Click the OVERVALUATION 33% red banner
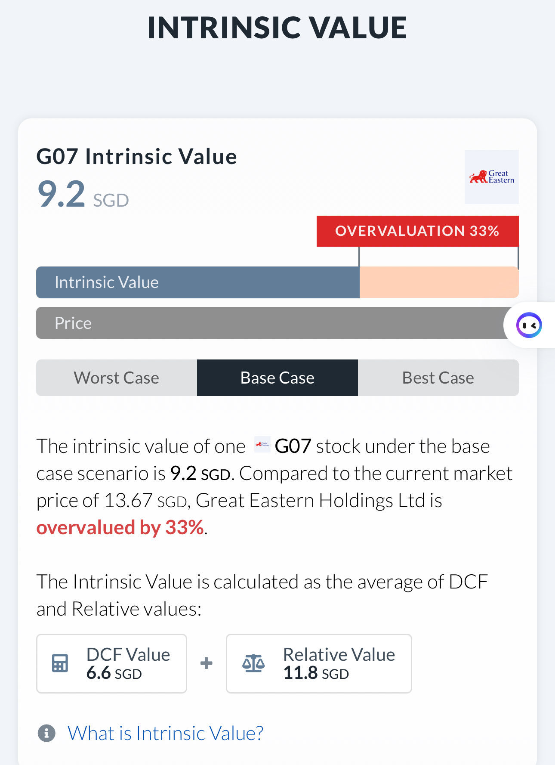The width and height of the screenshot is (555, 765). pos(417,231)
